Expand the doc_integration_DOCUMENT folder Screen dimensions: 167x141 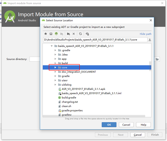pyautogui.click(x=55, y=72)
